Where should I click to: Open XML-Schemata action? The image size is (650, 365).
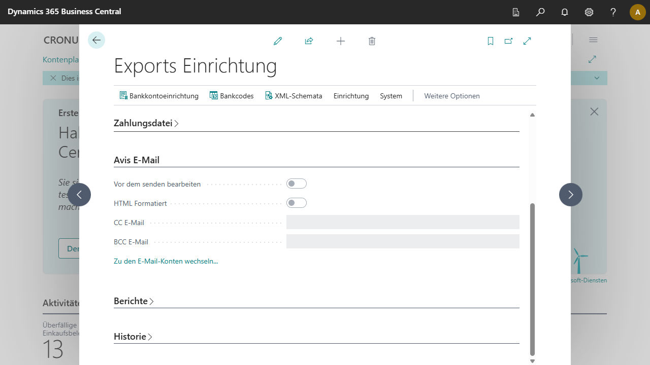coord(294,96)
